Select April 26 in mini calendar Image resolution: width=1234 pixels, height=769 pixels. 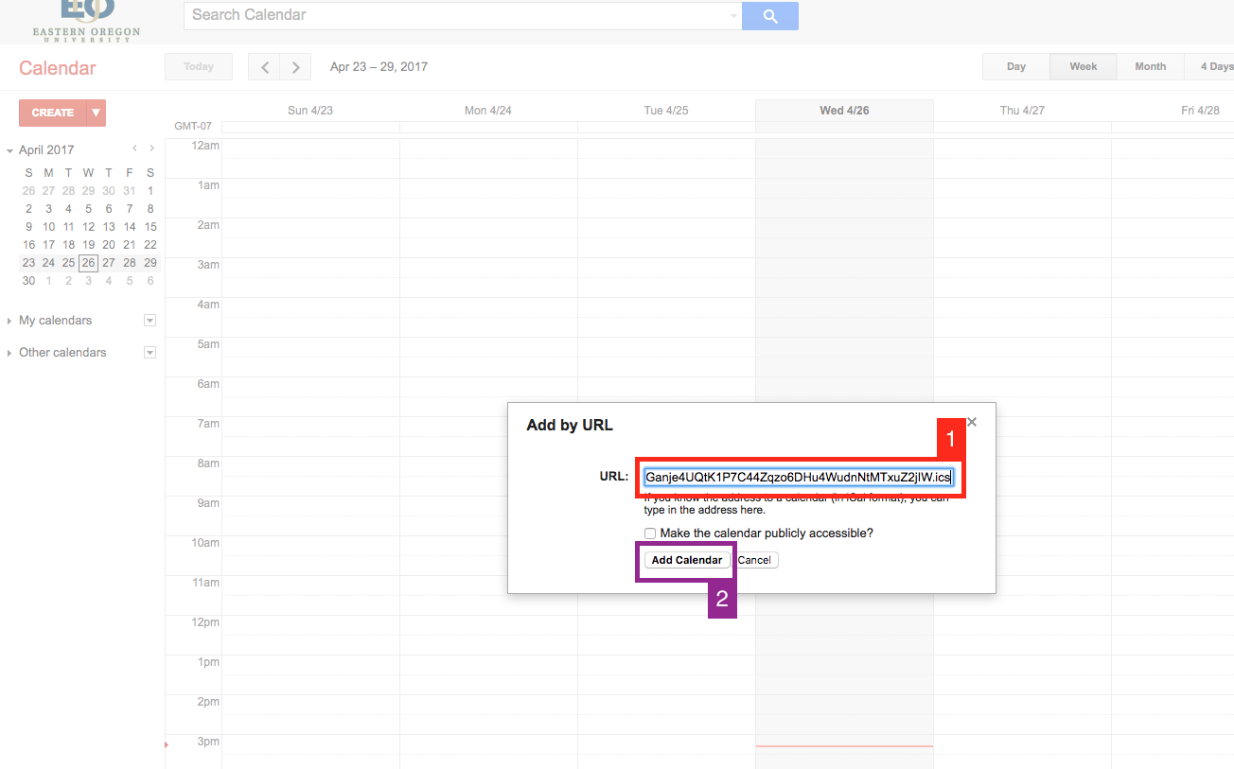point(89,263)
